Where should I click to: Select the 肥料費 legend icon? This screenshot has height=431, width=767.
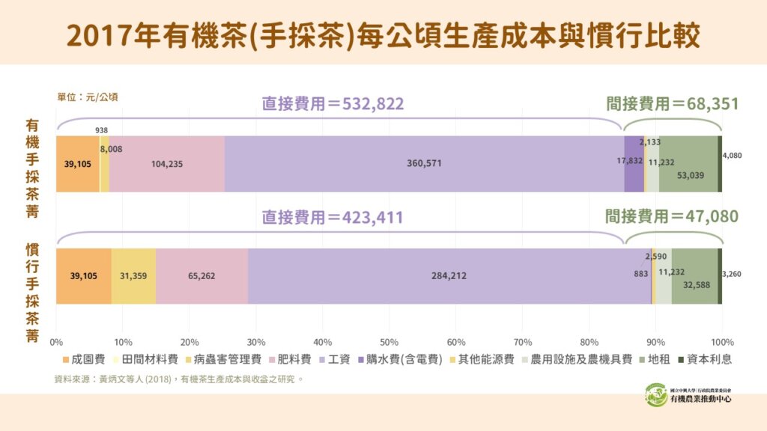270,360
